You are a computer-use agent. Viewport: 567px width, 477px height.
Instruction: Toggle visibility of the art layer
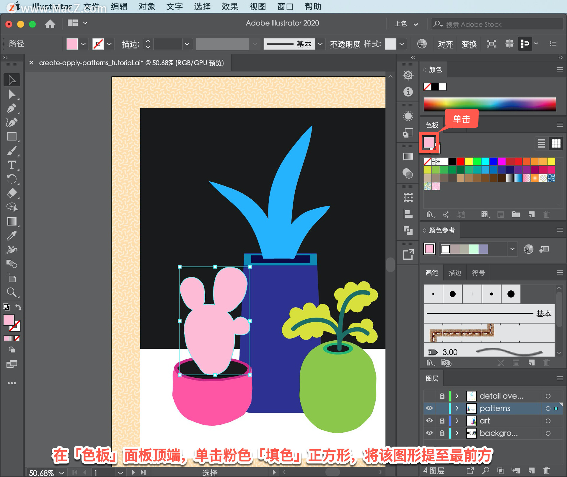[429, 421]
